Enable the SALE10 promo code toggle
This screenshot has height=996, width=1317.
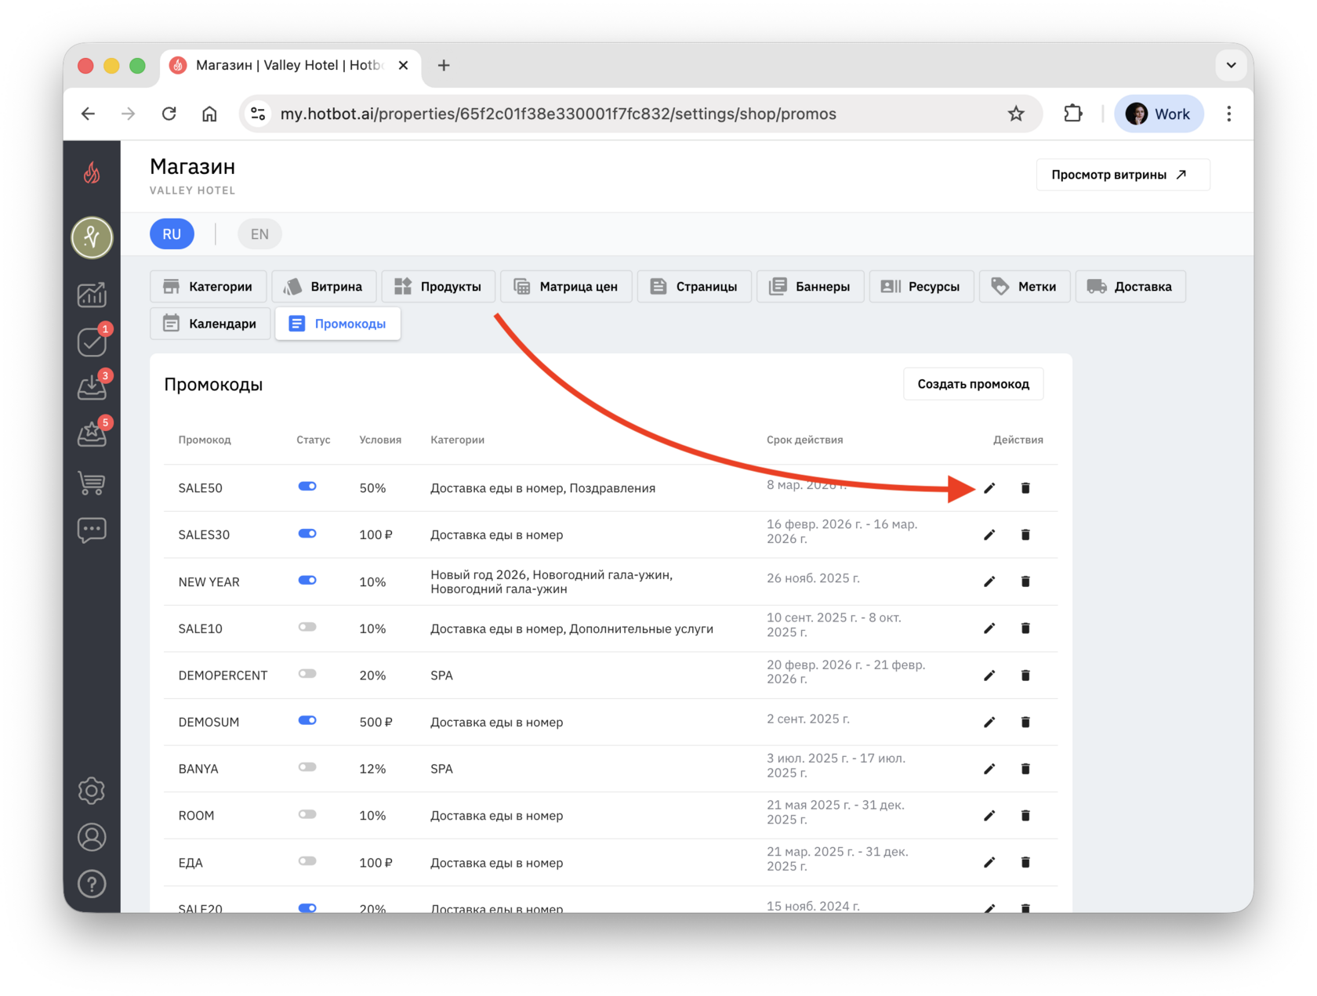coord(307,627)
